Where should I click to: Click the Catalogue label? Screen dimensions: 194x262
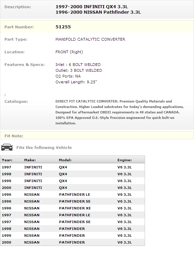[x=16, y=101]
